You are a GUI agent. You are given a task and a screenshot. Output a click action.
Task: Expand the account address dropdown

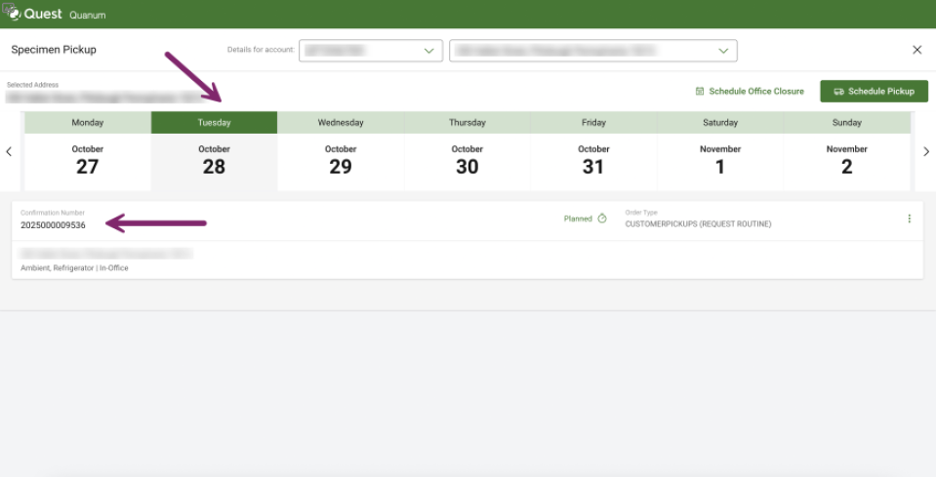[722, 51]
